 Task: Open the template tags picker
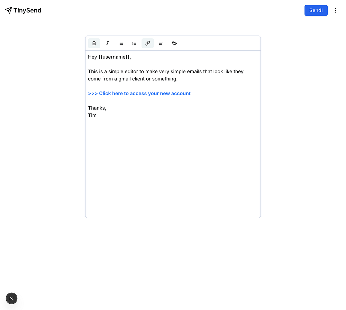pos(174,43)
